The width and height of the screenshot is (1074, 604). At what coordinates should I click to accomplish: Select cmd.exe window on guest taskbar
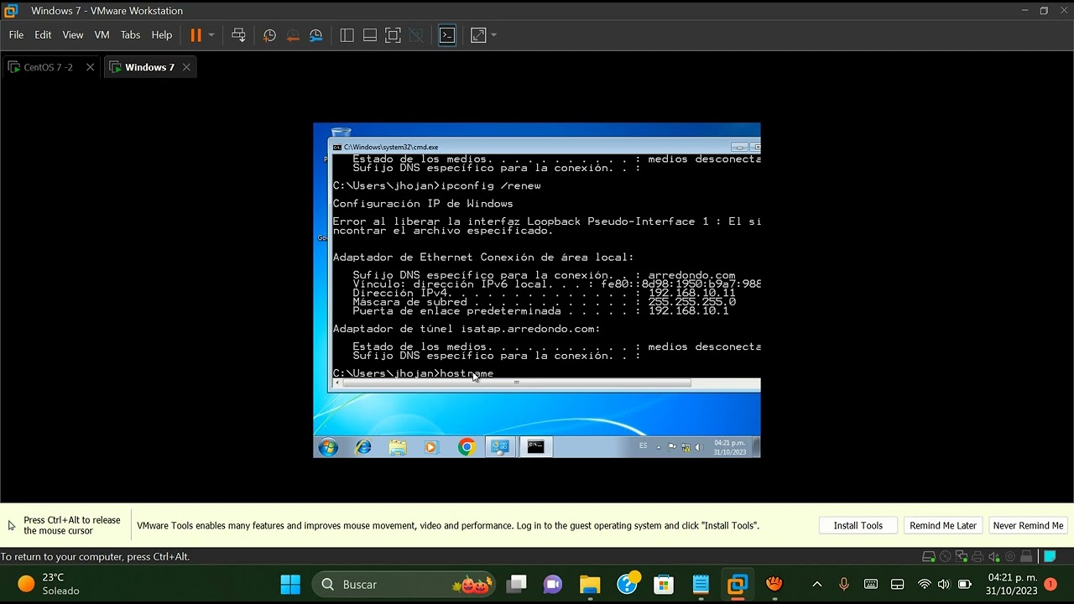coord(535,447)
